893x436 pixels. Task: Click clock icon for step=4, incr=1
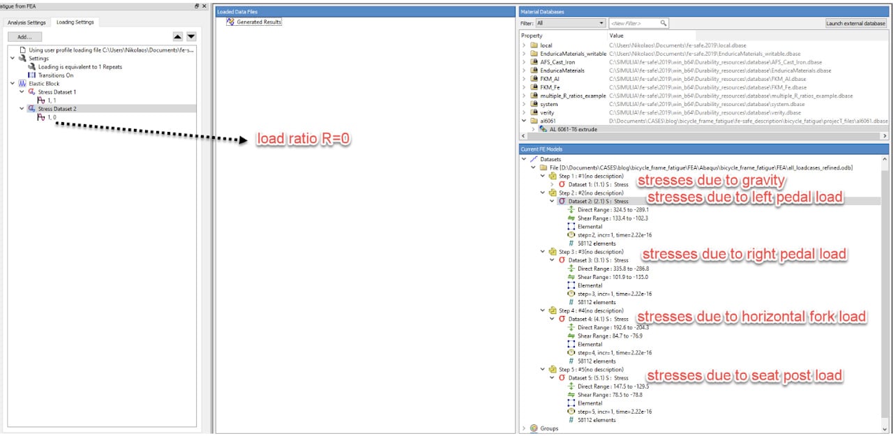(571, 352)
